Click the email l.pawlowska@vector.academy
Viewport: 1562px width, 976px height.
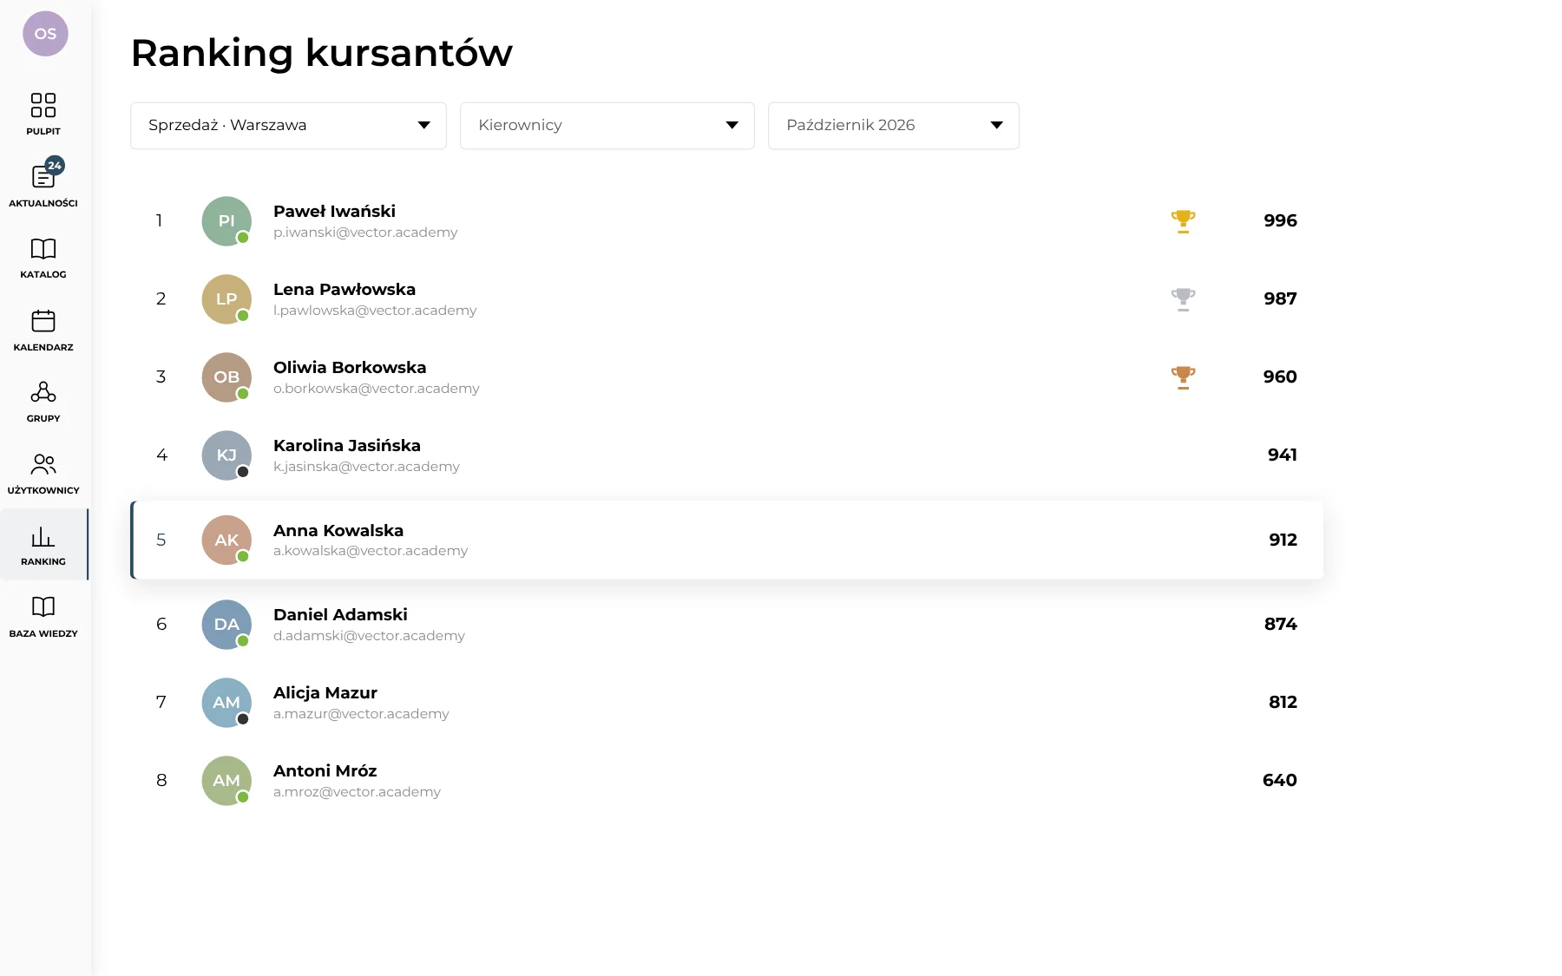pyautogui.click(x=375, y=311)
